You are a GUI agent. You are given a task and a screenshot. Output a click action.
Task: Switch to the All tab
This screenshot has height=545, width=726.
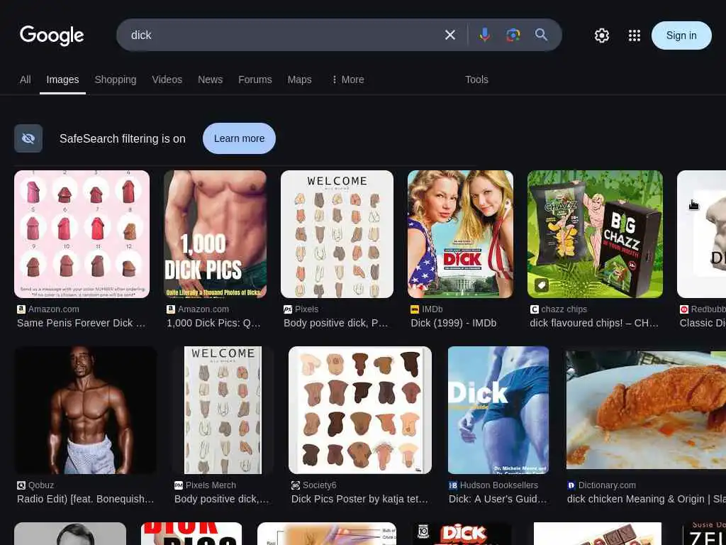coord(25,79)
